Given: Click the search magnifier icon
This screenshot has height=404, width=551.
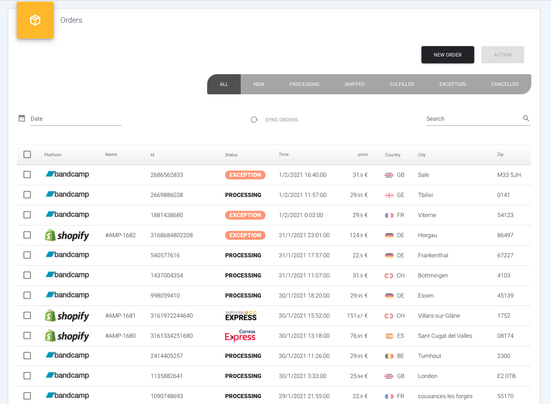Looking at the screenshot, I should (x=526, y=119).
